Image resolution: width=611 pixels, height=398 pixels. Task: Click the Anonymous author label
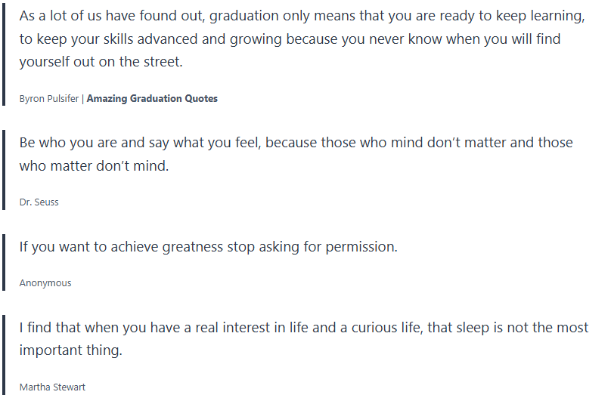[x=45, y=282]
